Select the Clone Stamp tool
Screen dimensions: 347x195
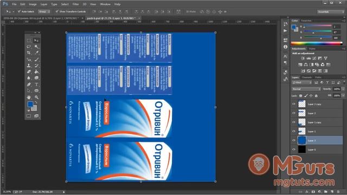pyautogui.click(x=29, y=66)
